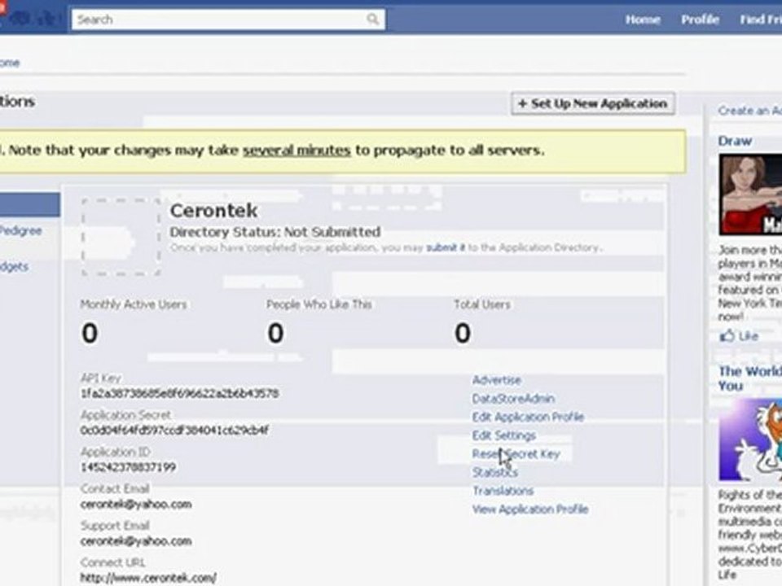The width and height of the screenshot is (782, 586).
Task: Open the Advertise link
Action: point(497,380)
